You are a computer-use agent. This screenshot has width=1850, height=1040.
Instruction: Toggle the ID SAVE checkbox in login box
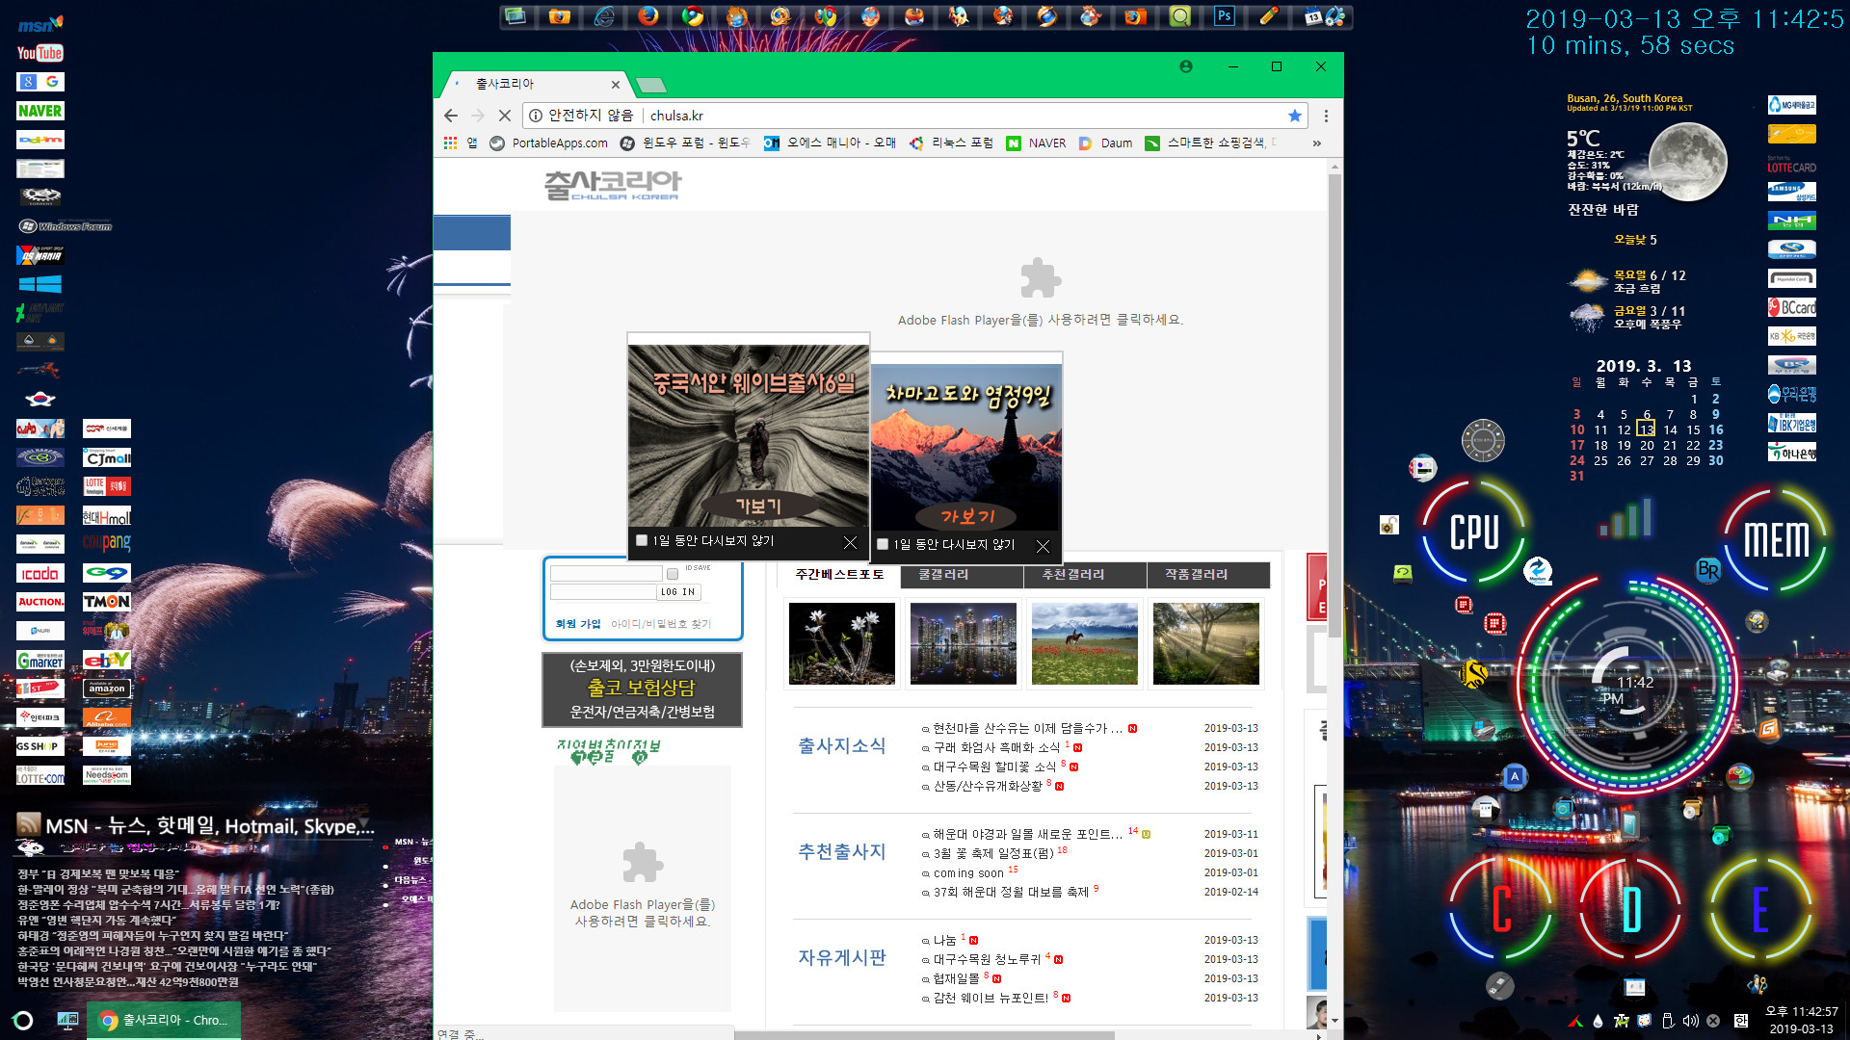pos(673,575)
